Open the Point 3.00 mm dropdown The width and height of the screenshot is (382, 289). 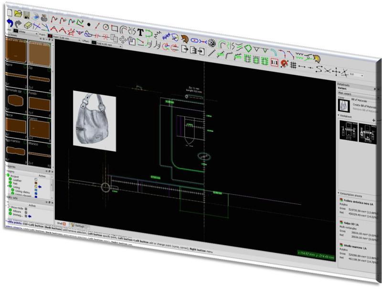tap(64, 38)
